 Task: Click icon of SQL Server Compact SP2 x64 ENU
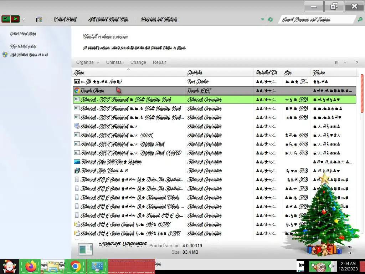(x=77, y=233)
